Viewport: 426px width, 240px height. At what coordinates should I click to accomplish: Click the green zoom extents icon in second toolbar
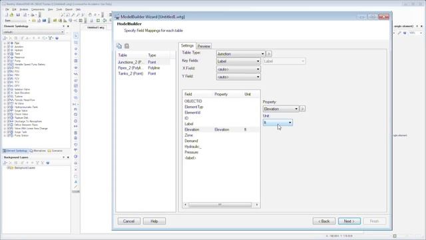click(x=98, y=21)
